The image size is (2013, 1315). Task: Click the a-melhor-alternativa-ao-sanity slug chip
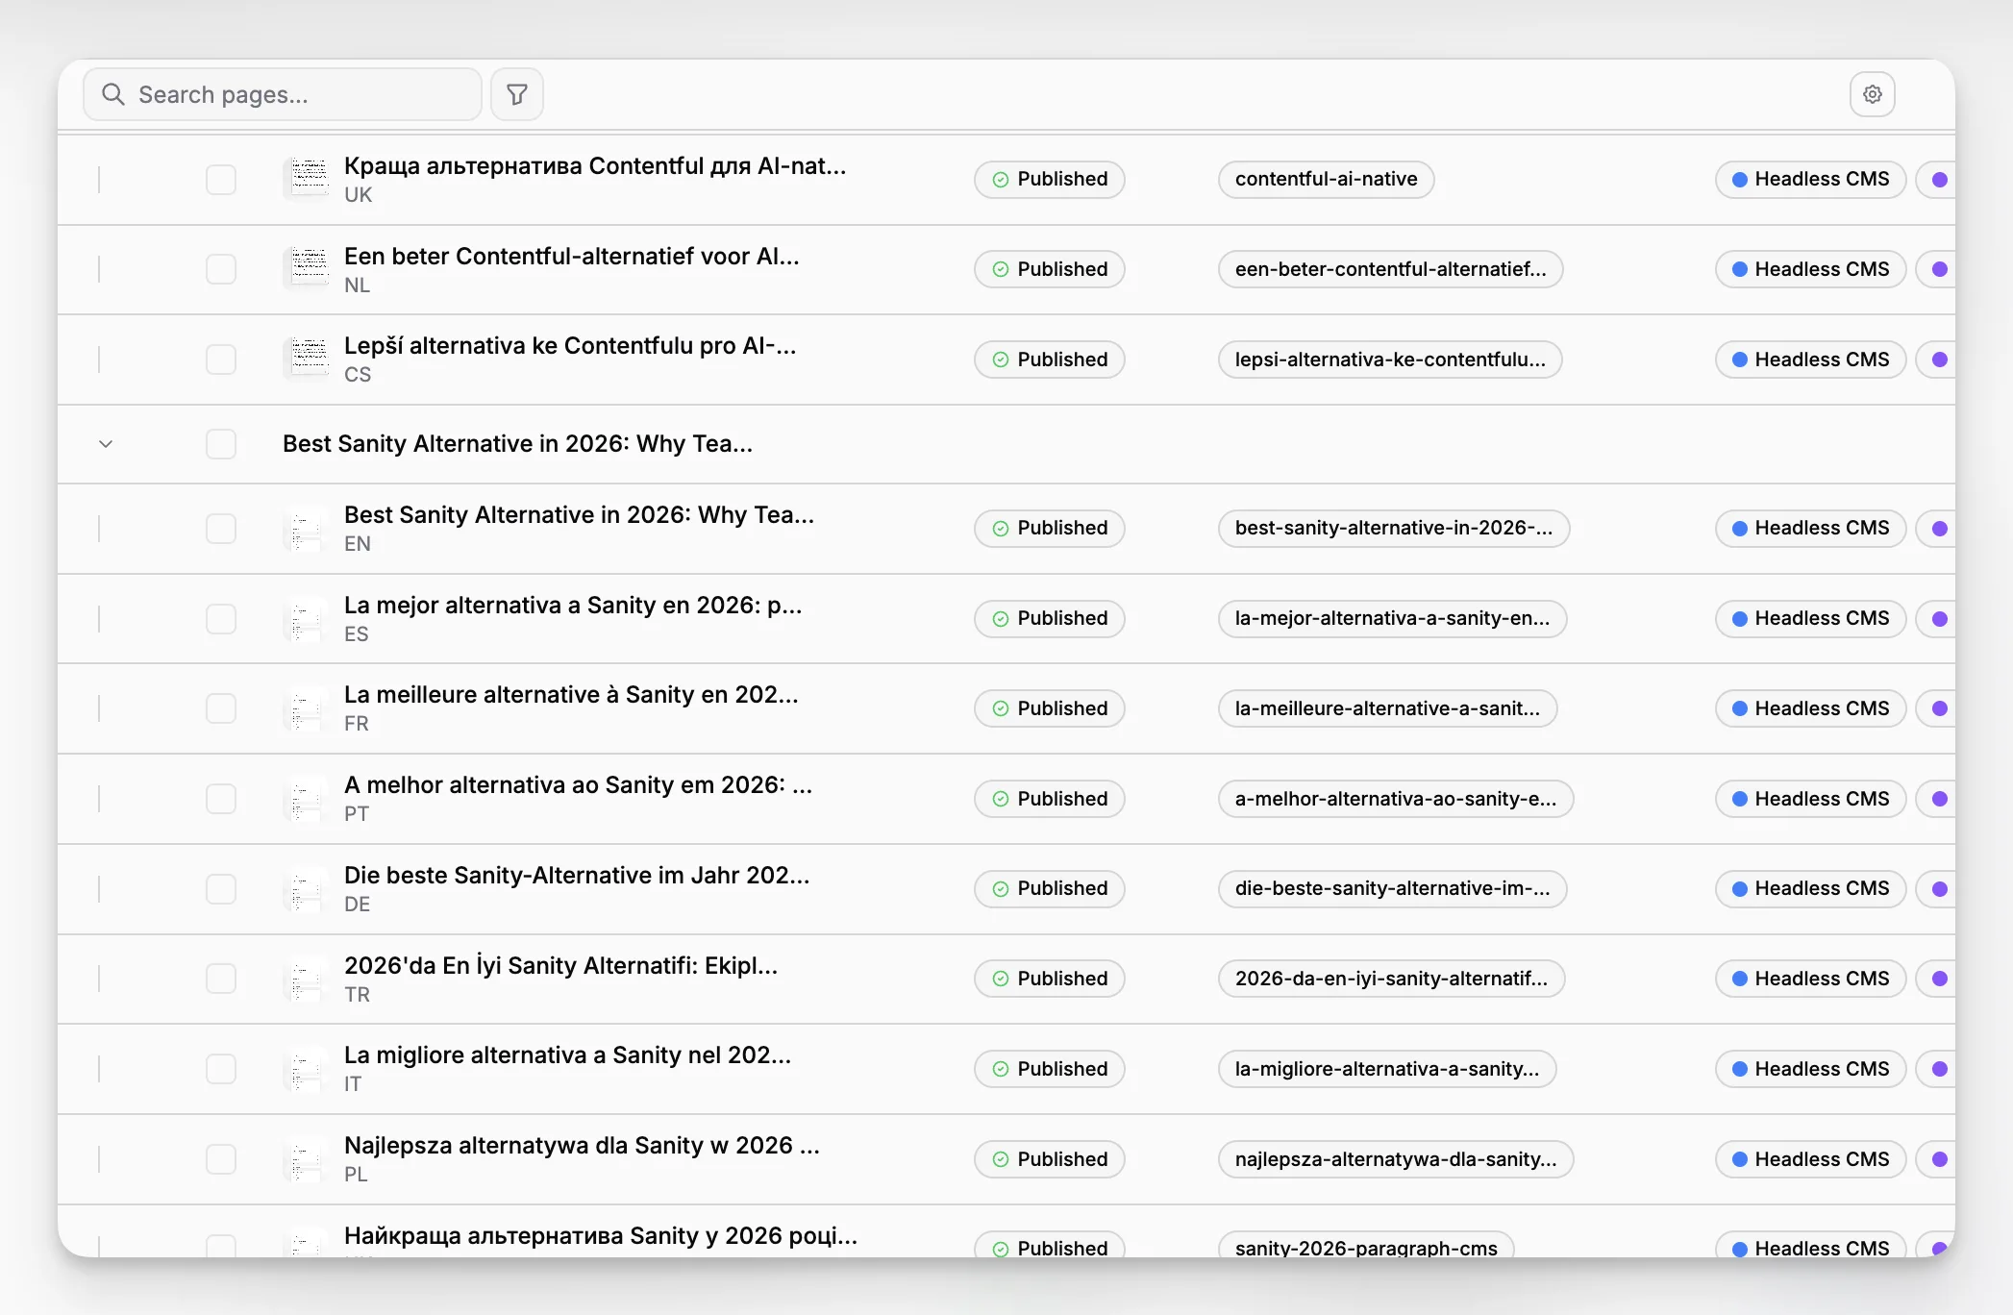pos(1396,799)
